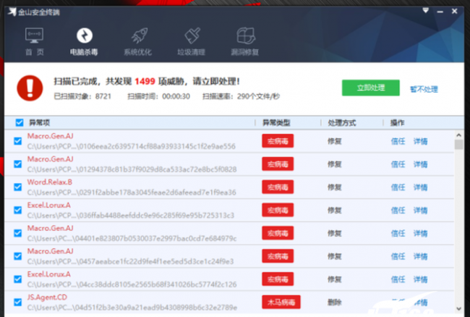Click the file path beginning 0291f2abbe

click(132, 193)
